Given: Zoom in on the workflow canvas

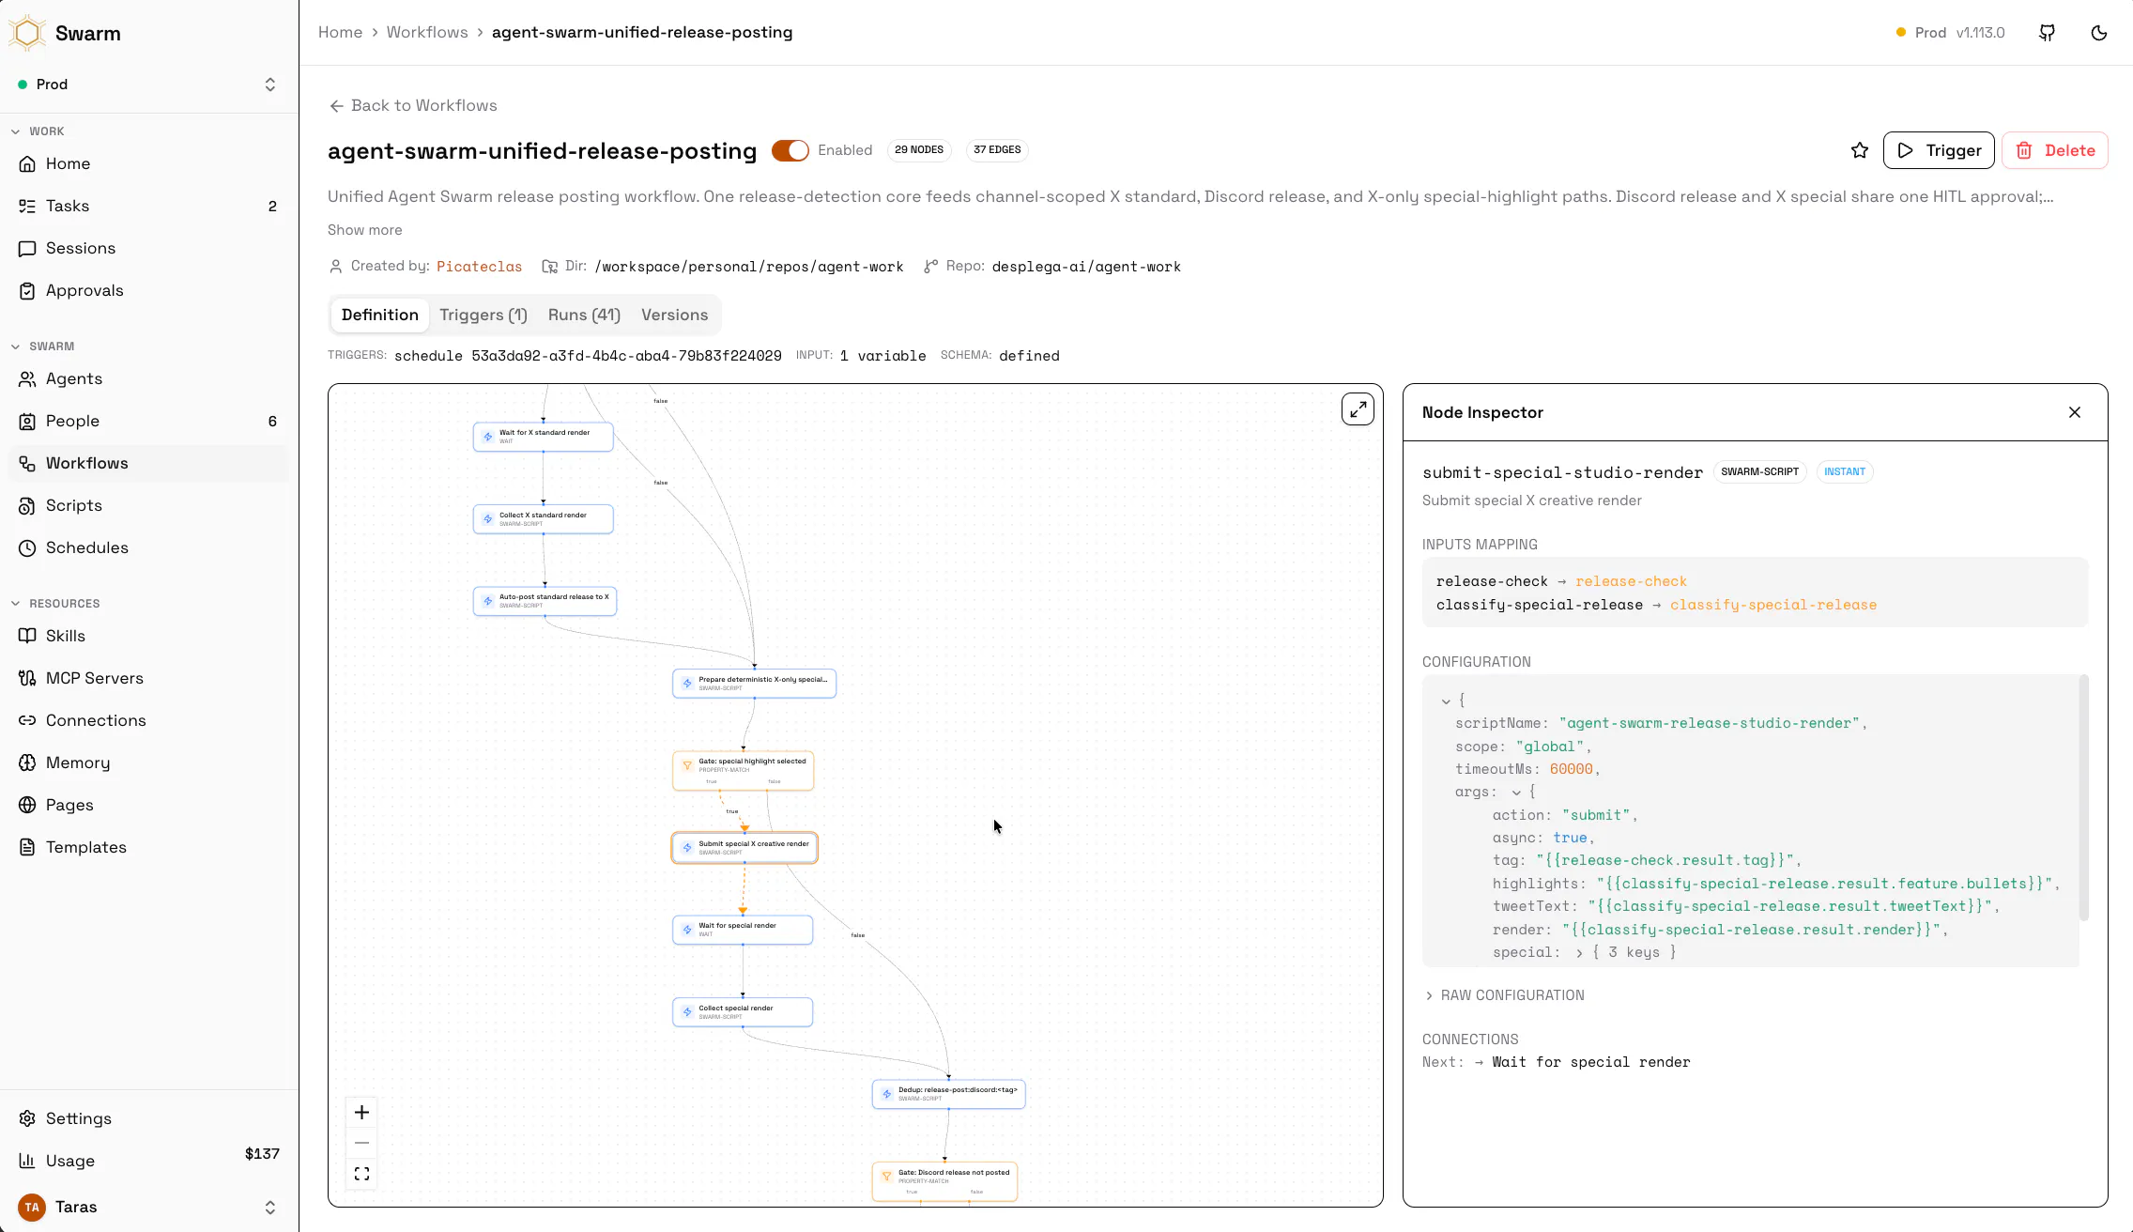Looking at the screenshot, I should [361, 1113].
